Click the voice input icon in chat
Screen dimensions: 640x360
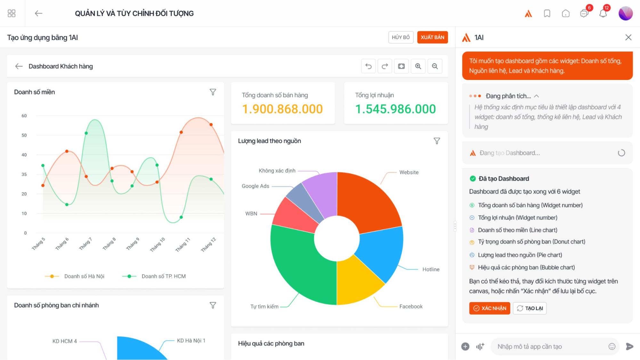click(x=480, y=346)
